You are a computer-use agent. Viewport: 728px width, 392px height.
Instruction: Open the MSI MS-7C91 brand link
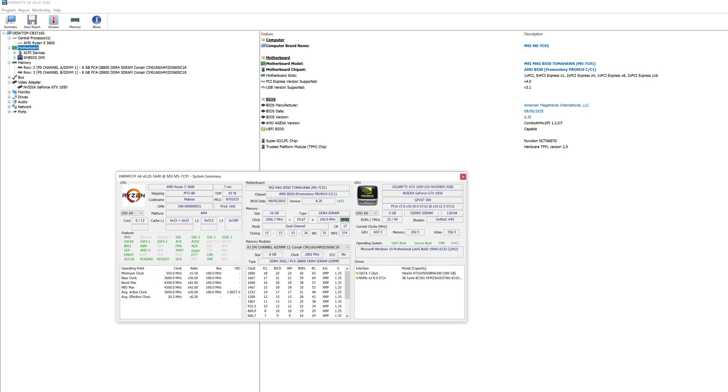click(536, 46)
